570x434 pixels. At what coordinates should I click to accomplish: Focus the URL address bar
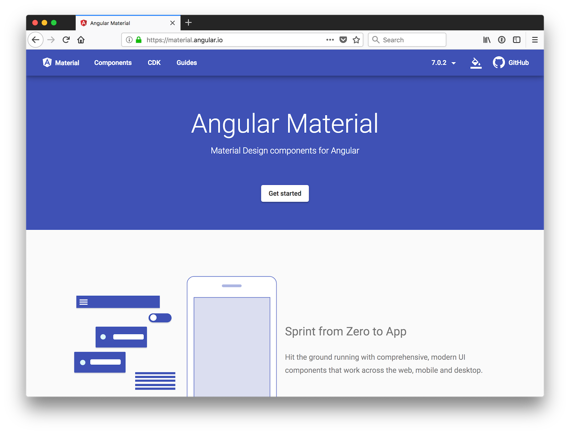tap(232, 40)
